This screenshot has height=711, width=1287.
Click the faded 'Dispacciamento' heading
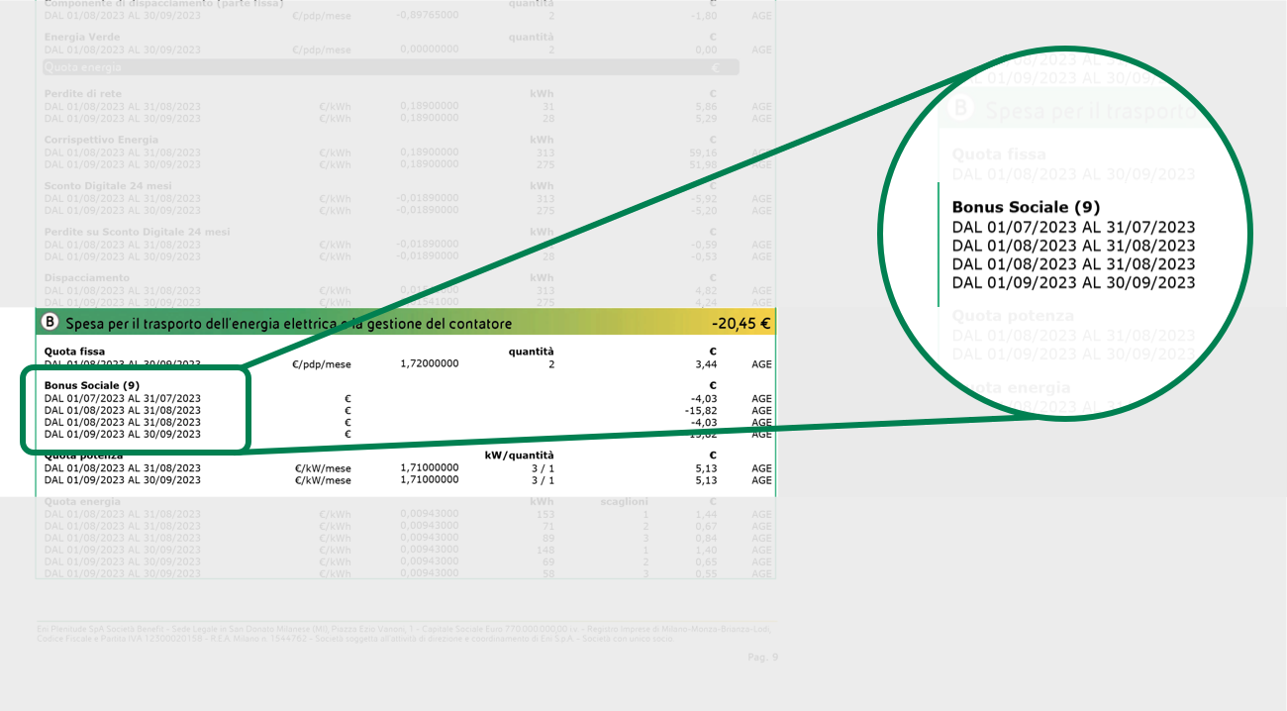[87, 278]
